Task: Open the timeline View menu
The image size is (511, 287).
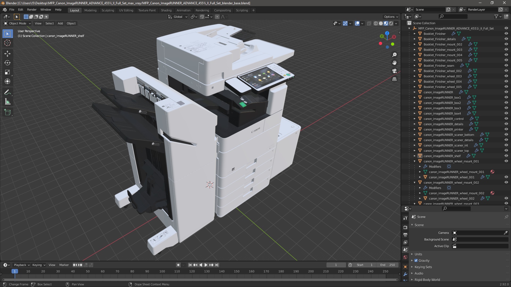Action: 52,265
